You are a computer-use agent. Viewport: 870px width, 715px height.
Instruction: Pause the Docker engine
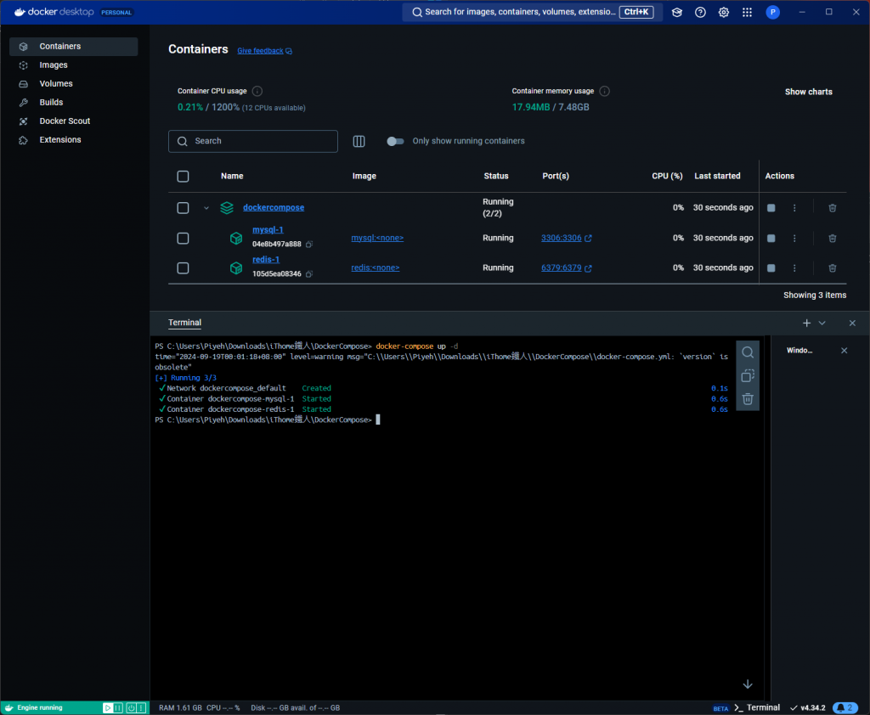point(117,708)
